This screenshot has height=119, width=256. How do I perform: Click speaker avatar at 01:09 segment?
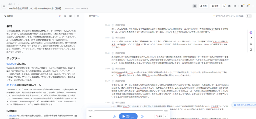[113, 68]
